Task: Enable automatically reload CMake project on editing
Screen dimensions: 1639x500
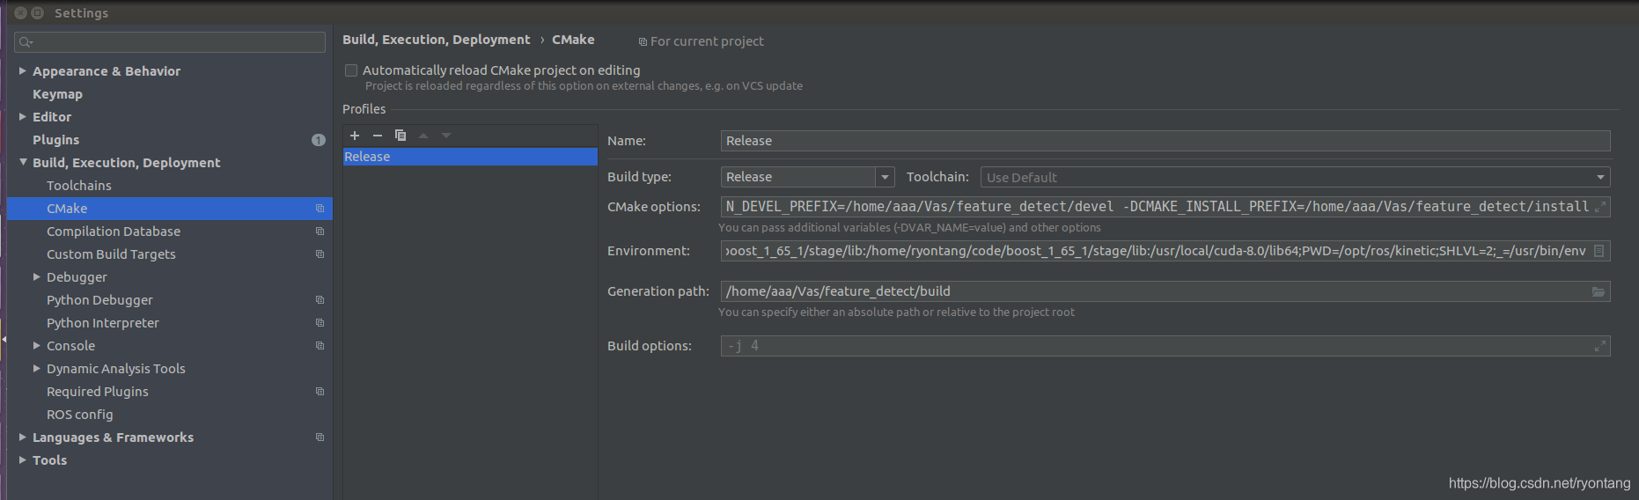Action: 351,70
